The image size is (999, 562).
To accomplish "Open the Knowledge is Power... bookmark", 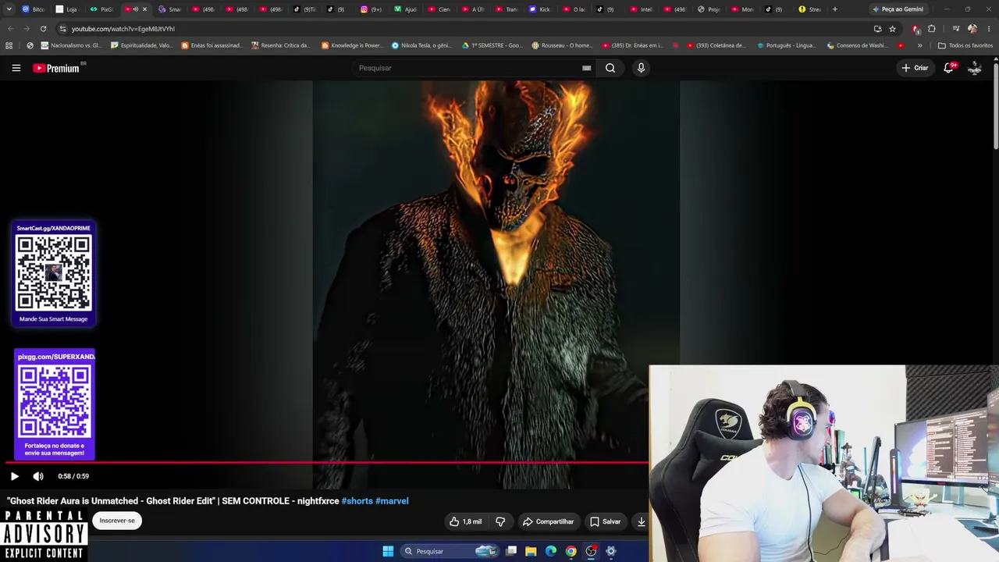I will (353, 45).
